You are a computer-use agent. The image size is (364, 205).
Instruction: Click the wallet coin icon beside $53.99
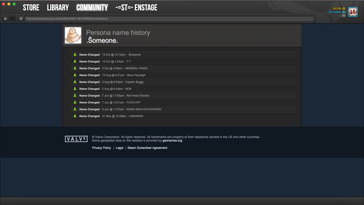click(344, 8)
